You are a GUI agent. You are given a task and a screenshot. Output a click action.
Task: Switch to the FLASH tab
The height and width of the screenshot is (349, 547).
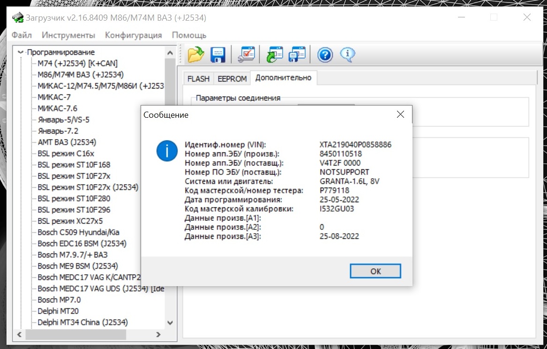[x=198, y=79]
